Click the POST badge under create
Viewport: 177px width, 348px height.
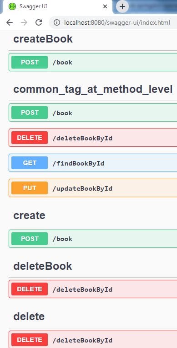pos(30,239)
